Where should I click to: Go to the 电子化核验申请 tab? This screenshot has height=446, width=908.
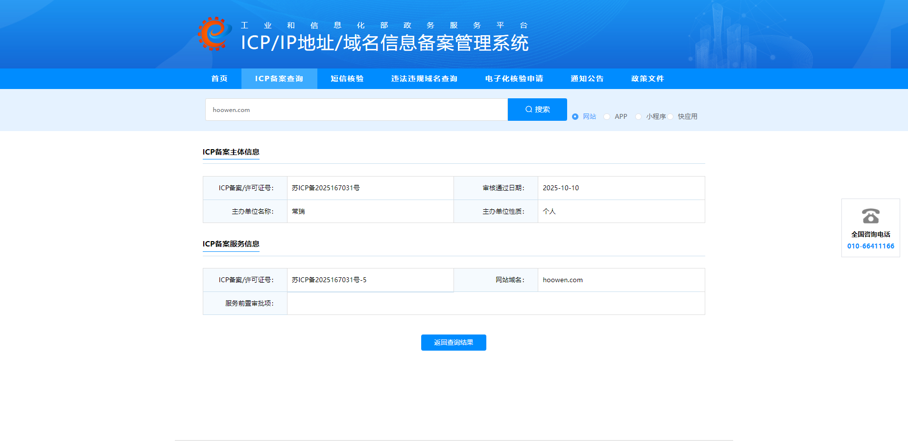click(x=514, y=79)
